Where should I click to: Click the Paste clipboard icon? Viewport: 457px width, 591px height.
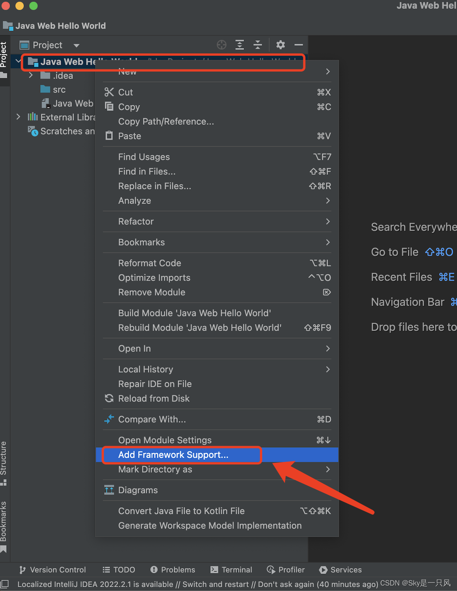coord(109,136)
